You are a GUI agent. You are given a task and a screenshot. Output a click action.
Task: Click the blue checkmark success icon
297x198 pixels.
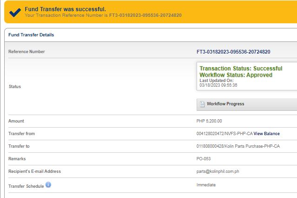(x=14, y=12)
